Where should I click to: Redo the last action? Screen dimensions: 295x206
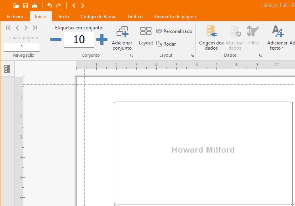[59, 6]
